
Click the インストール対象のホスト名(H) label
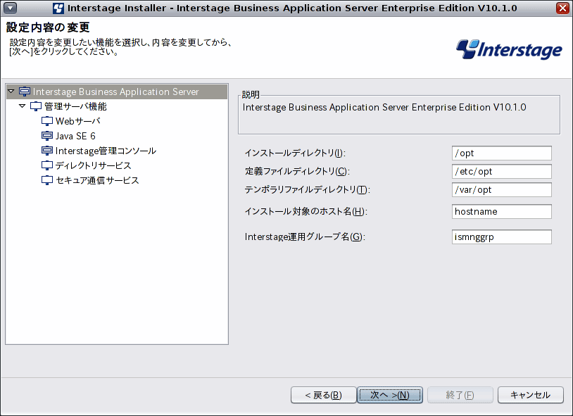point(306,211)
